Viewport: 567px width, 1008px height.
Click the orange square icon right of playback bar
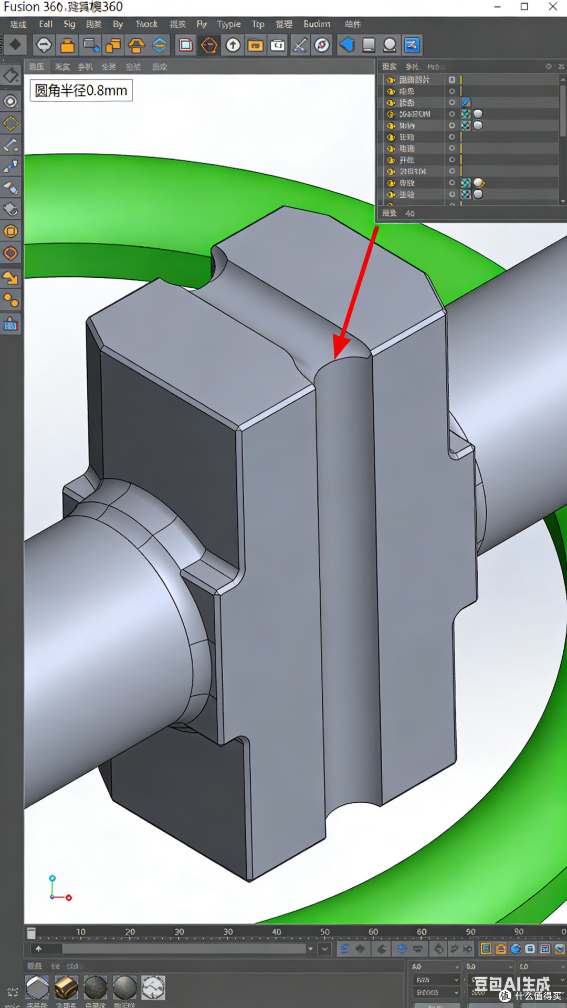pos(486,949)
